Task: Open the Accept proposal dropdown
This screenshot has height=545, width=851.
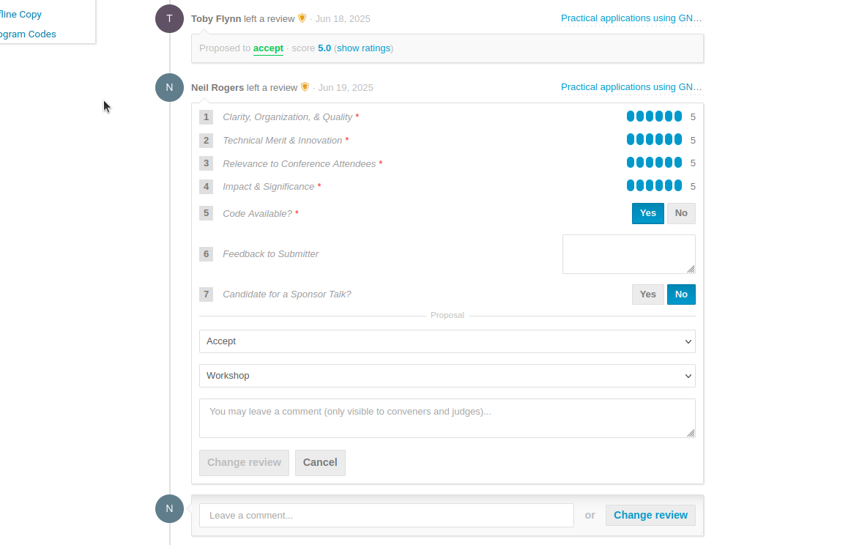Action: (x=447, y=341)
